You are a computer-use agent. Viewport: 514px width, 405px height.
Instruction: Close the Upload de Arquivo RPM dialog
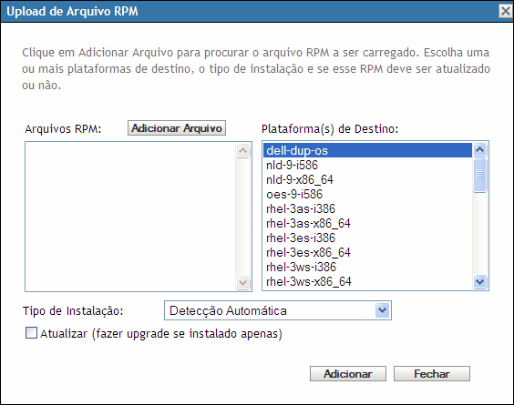pyautogui.click(x=505, y=12)
